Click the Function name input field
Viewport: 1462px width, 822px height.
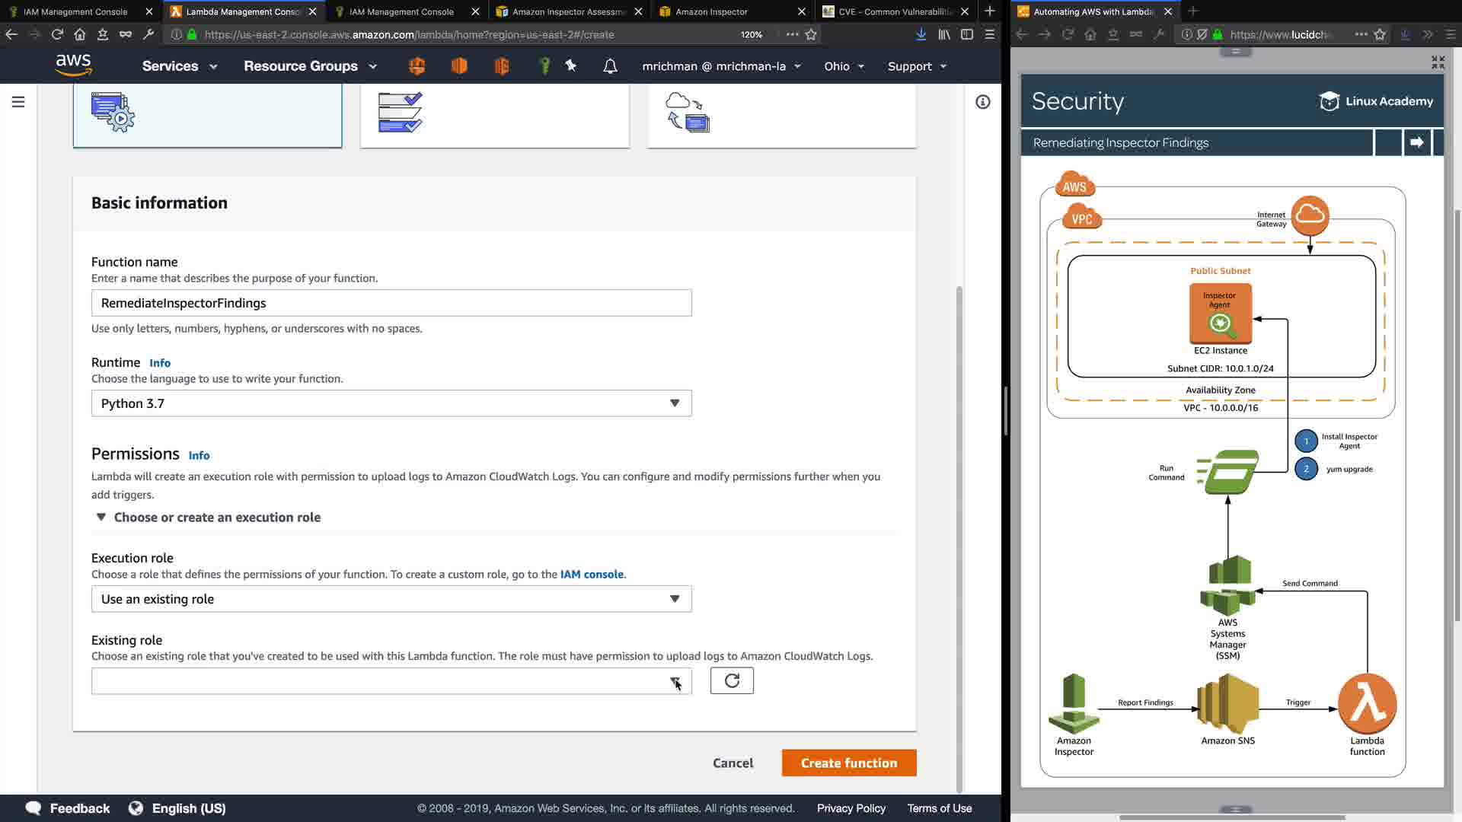click(x=391, y=303)
